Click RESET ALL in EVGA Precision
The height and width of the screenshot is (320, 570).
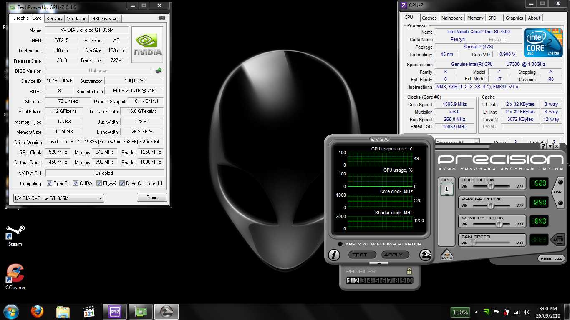coord(551,258)
